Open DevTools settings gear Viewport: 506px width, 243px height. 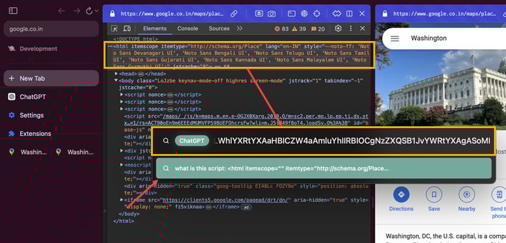(338, 28)
